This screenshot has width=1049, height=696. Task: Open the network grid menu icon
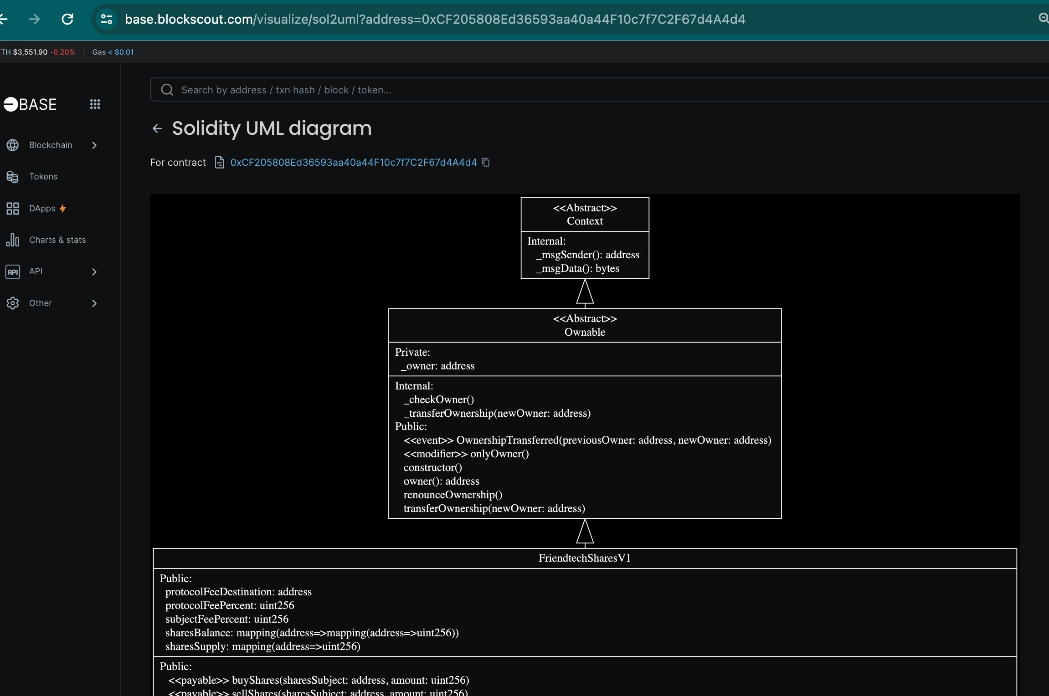95,104
